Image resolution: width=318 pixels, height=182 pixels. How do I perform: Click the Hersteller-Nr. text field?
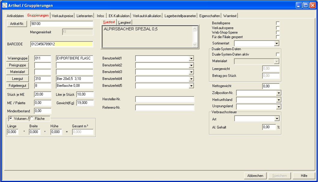tap(165, 99)
